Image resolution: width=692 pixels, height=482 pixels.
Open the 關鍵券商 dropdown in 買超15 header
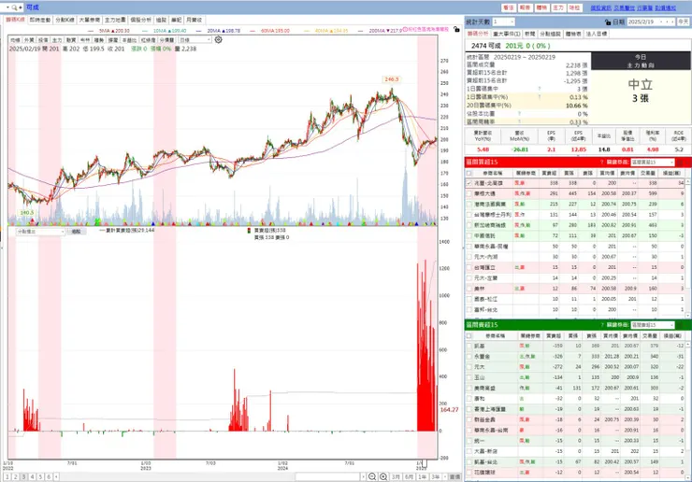coord(653,163)
